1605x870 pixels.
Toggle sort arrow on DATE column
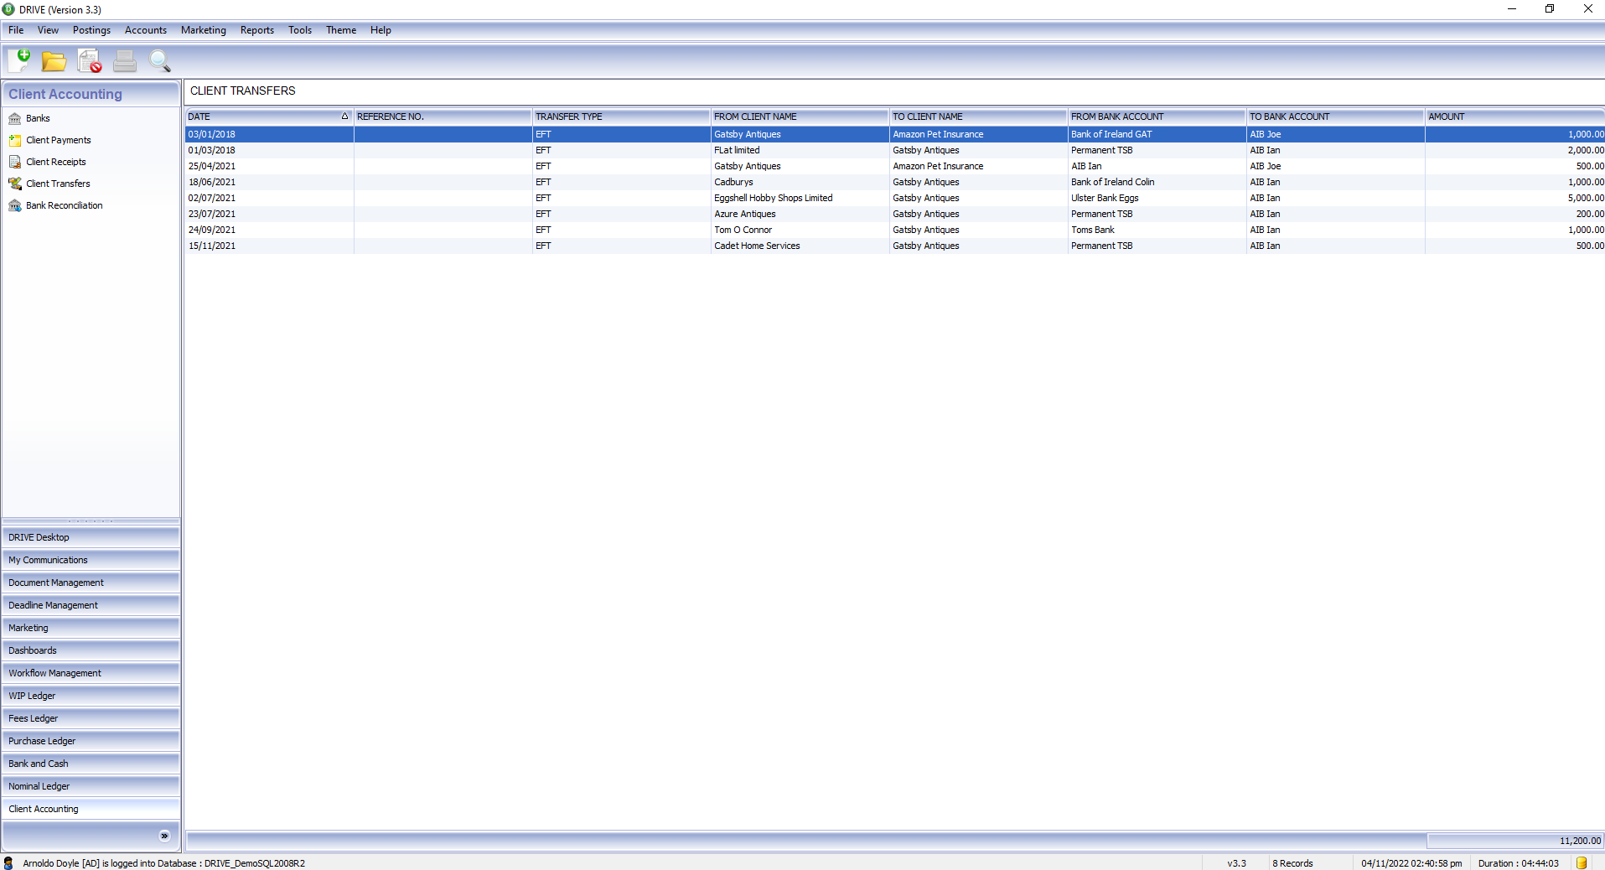[344, 117]
